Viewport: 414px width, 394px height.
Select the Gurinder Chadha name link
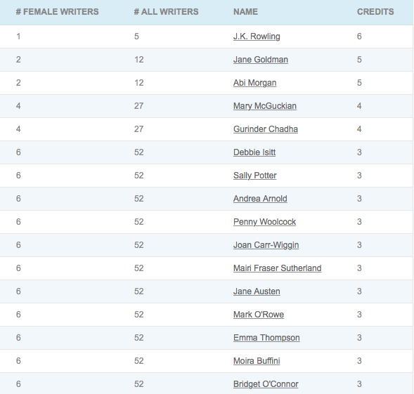coord(266,129)
